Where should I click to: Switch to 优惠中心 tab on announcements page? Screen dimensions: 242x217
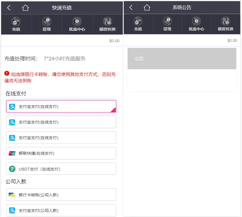(197, 24)
